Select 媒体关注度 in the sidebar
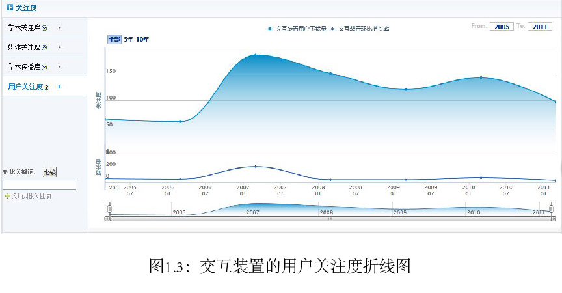The image size is (562, 293). pyautogui.click(x=24, y=48)
